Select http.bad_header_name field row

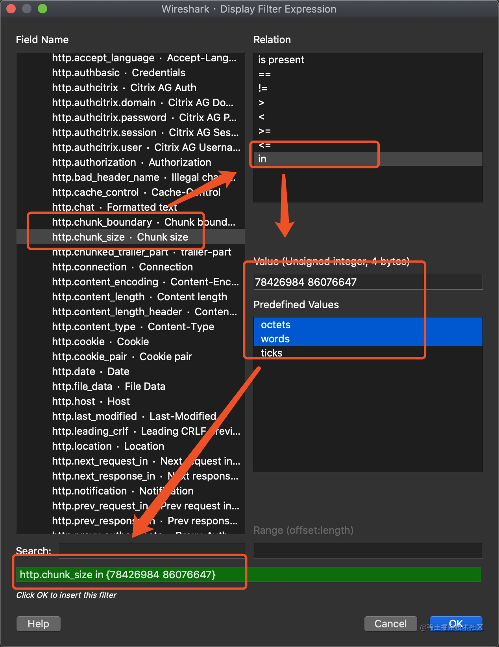[130, 177]
